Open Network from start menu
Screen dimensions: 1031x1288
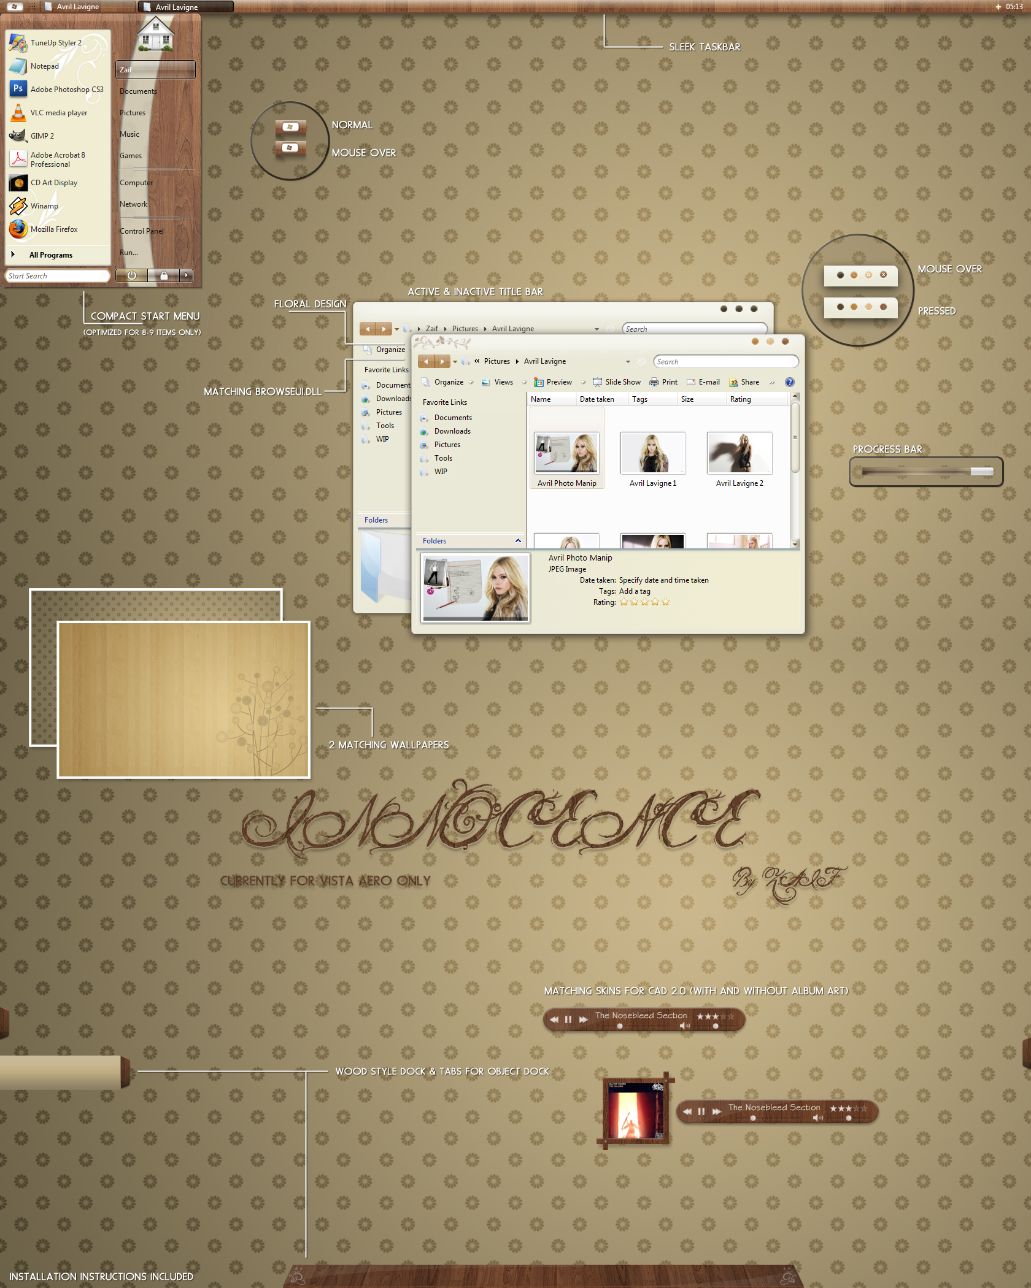pos(133,204)
